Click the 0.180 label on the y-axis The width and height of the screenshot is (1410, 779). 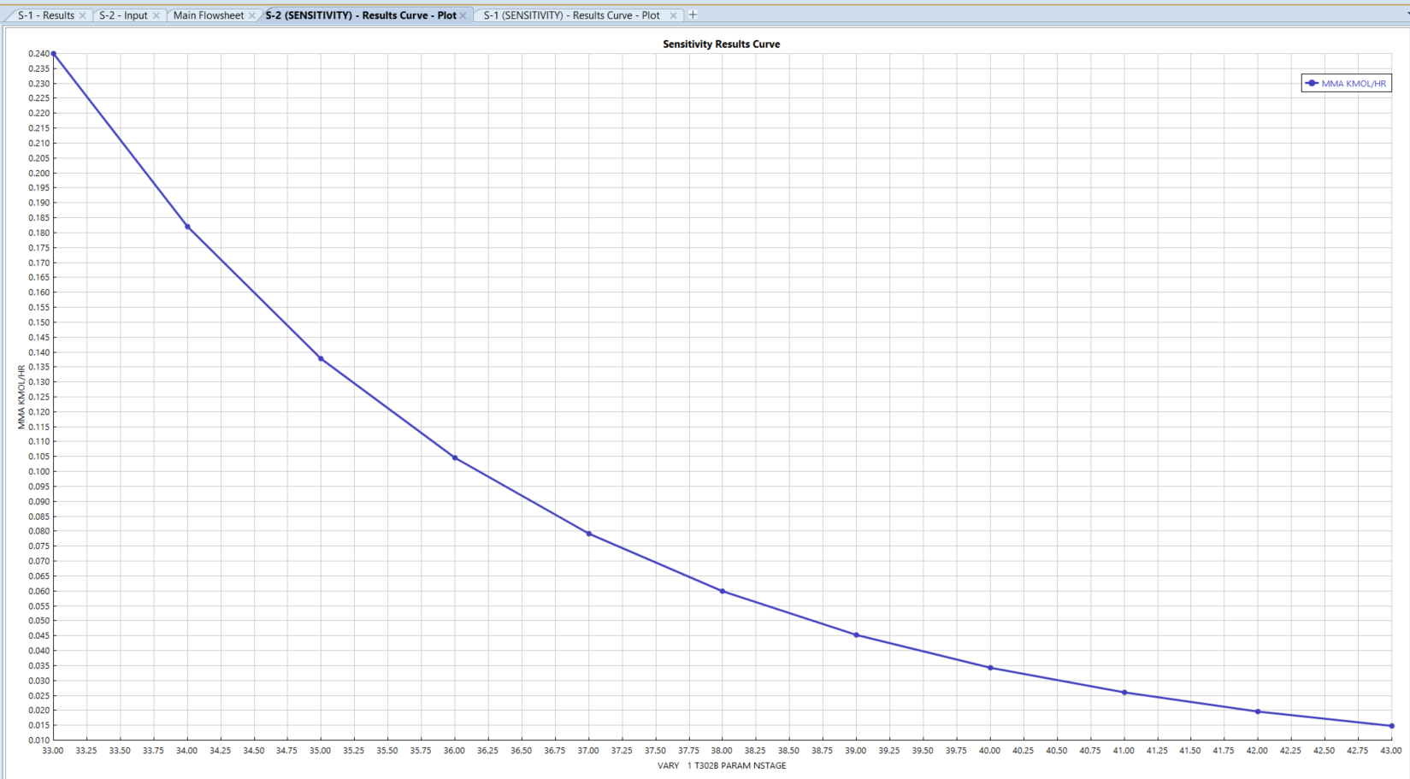[x=39, y=233]
